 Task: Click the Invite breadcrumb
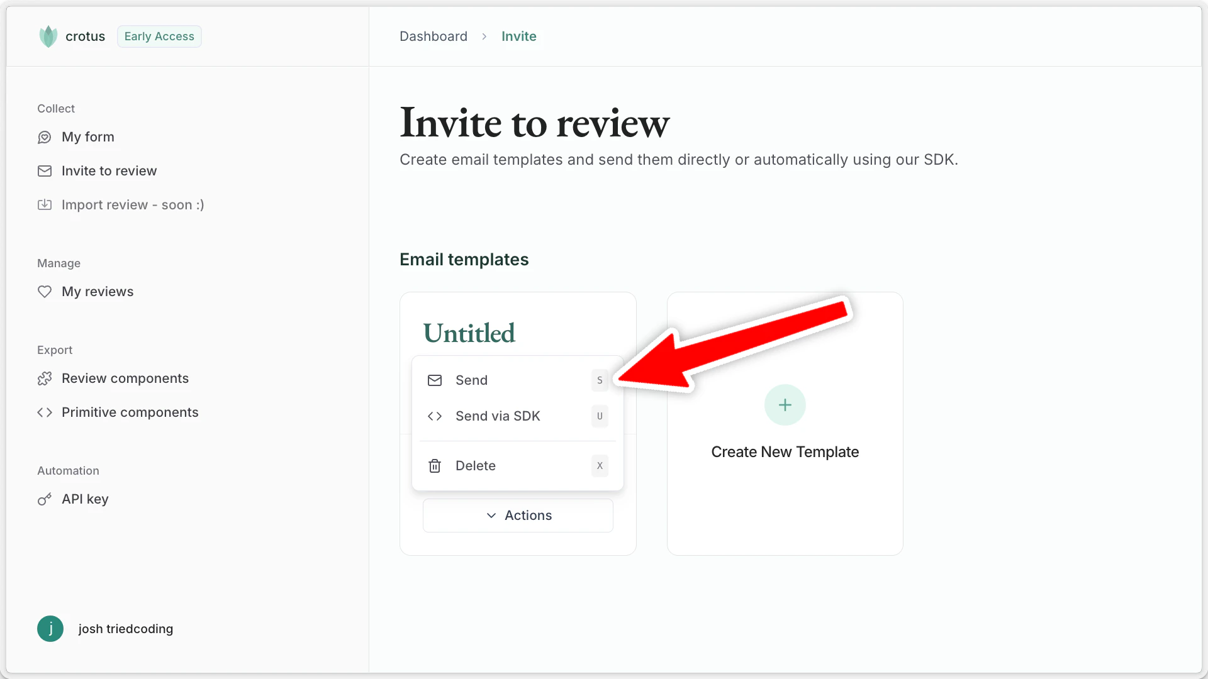coord(519,36)
